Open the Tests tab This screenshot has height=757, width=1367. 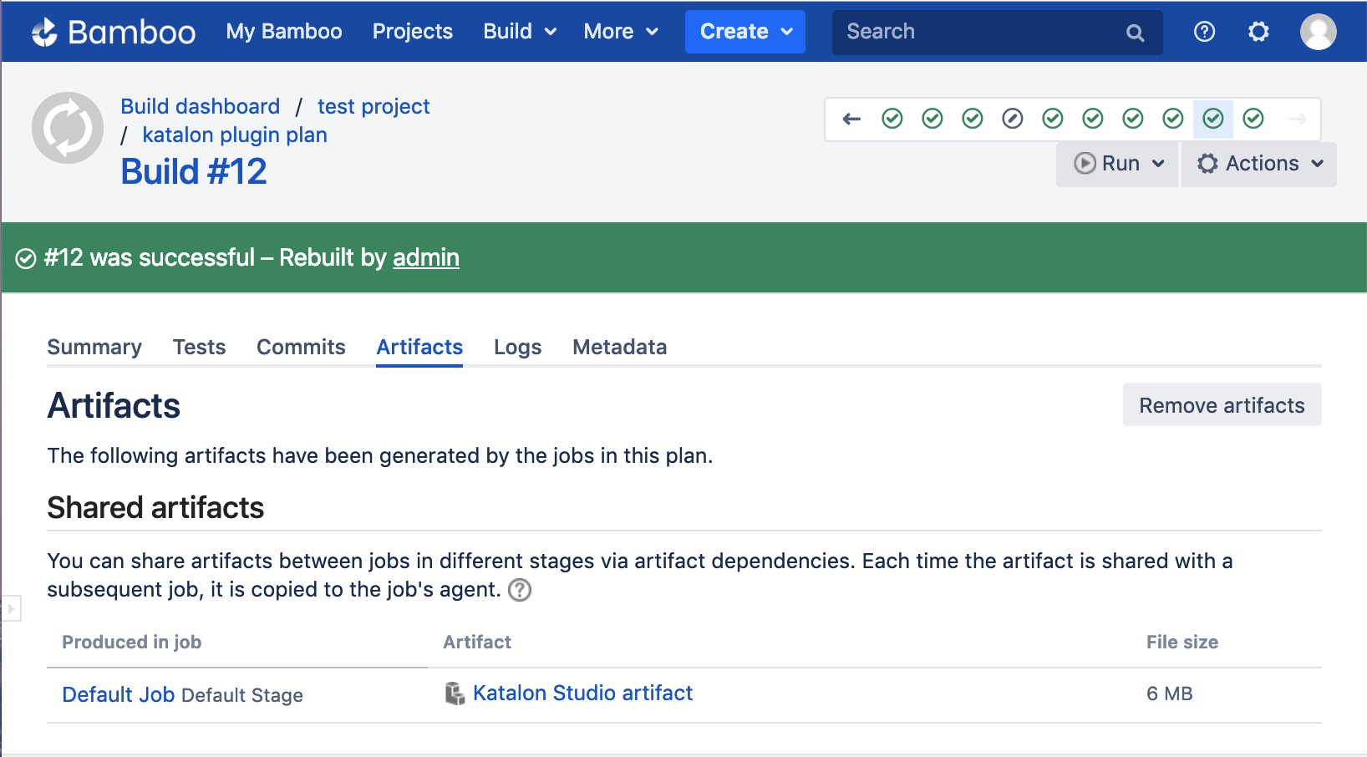[199, 347]
